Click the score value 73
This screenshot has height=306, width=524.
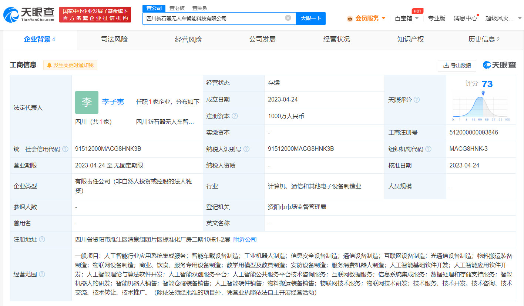pyautogui.click(x=487, y=84)
